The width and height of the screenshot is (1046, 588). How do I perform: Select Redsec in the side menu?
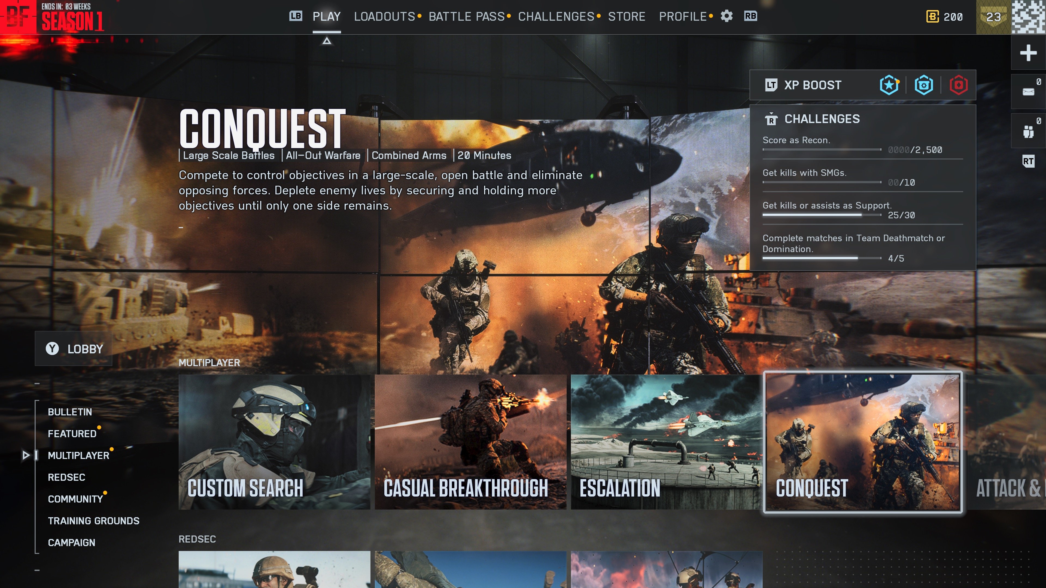[x=66, y=477]
